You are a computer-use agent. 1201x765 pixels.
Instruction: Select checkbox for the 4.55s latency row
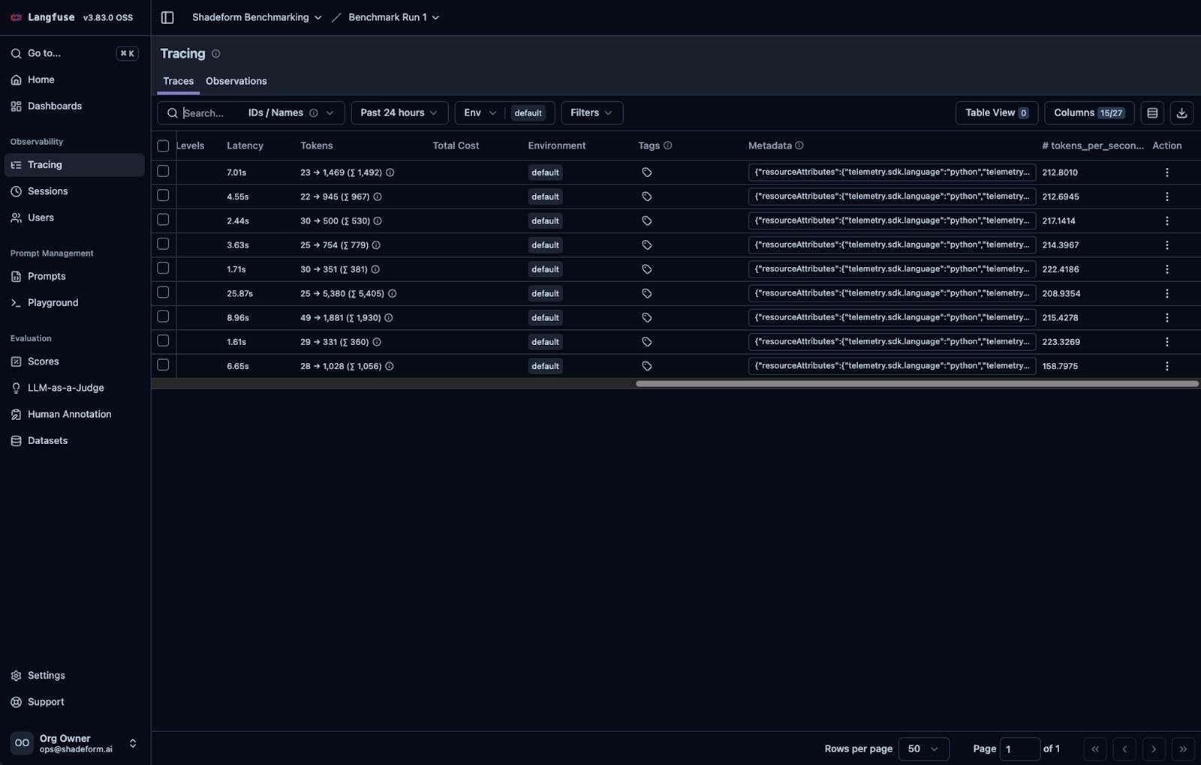point(163,196)
